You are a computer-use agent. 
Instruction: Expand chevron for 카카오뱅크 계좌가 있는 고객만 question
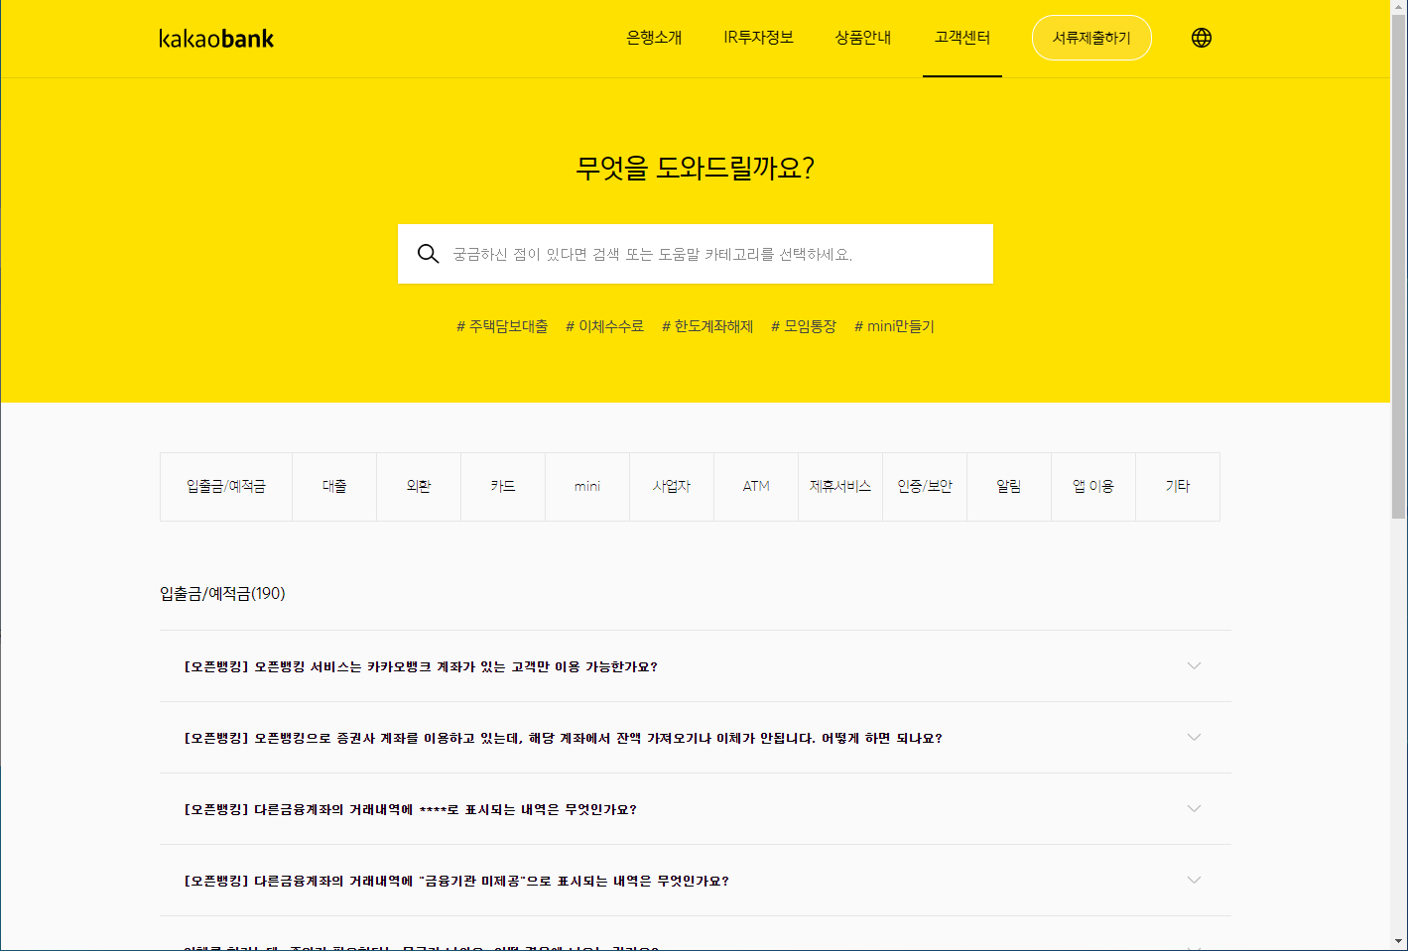[x=1194, y=666]
